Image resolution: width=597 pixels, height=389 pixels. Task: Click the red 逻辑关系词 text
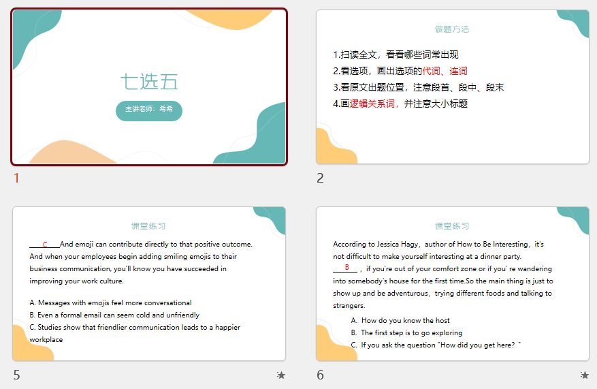372,104
